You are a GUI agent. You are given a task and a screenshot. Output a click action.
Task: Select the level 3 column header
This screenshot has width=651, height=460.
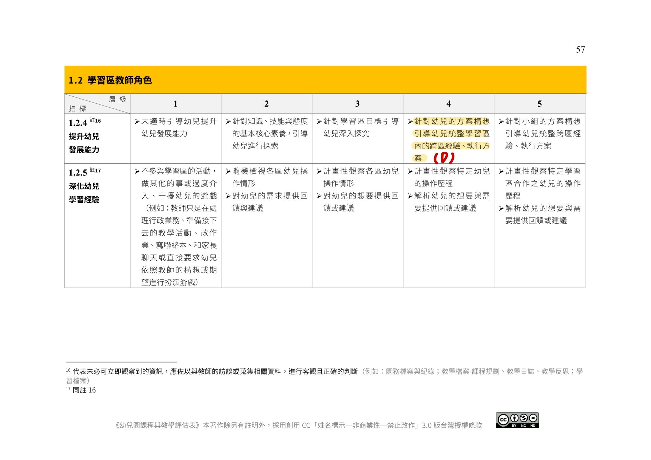pyautogui.click(x=357, y=104)
